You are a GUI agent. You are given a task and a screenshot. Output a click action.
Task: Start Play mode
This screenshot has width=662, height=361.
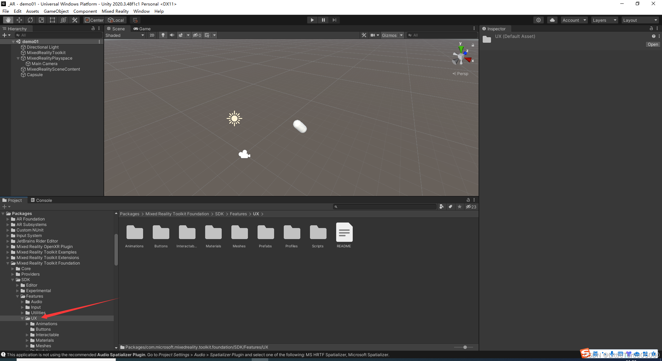click(x=312, y=20)
